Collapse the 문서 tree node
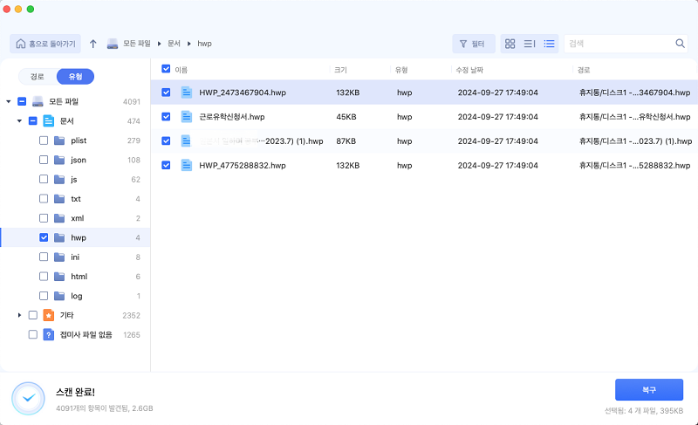 19,121
